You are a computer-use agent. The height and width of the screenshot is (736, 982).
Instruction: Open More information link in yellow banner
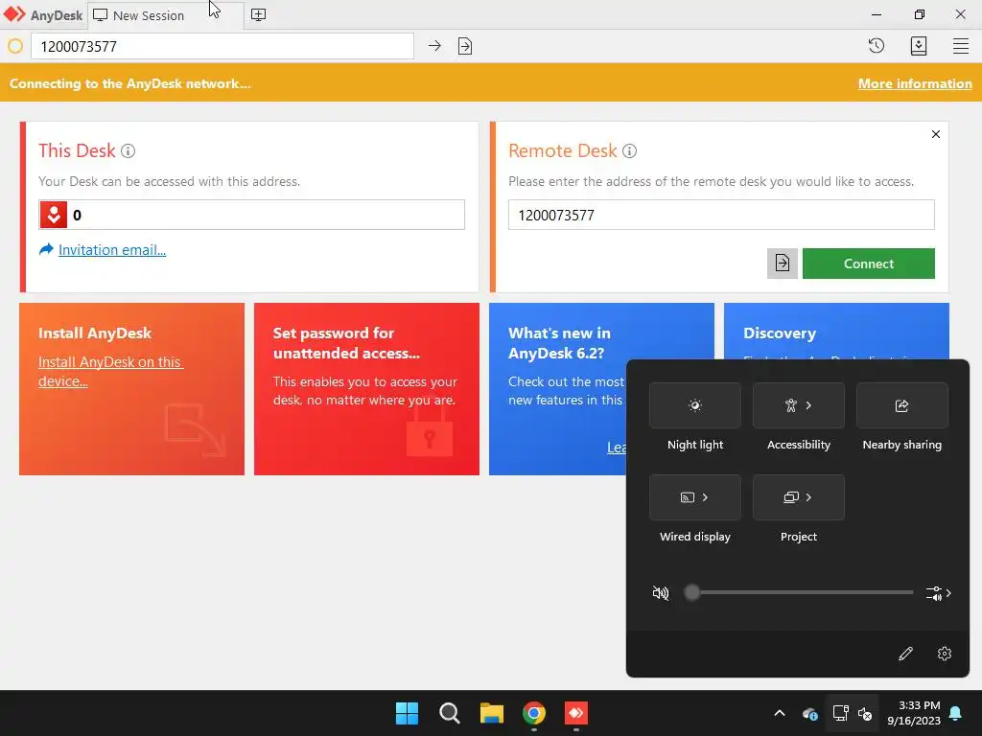(914, 83)
